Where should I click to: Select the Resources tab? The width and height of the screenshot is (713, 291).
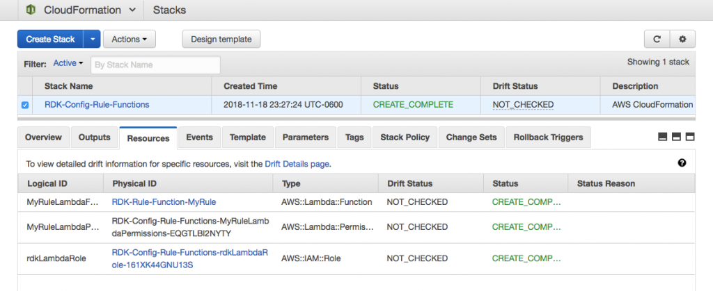(148, 138)
